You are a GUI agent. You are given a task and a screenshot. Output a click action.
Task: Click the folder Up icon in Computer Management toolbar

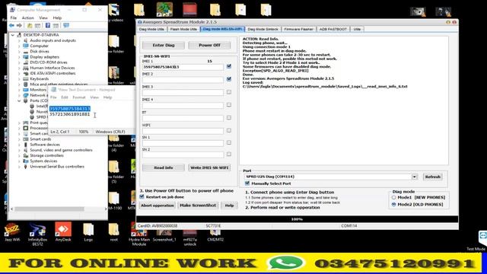coord(30,25)
